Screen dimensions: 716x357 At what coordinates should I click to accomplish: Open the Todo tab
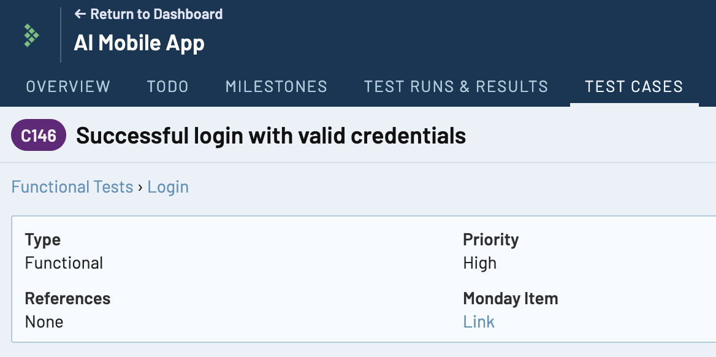click(x=167, y=86)
